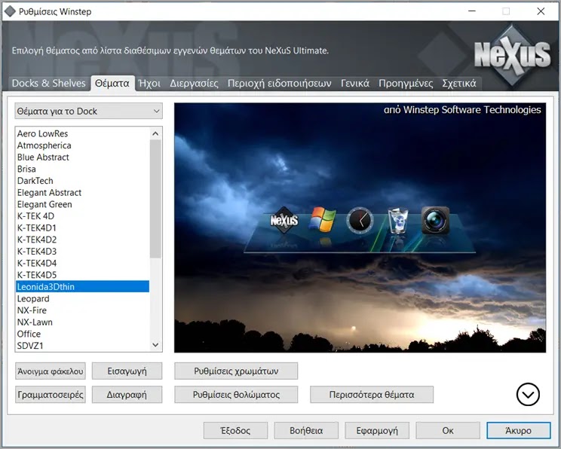Viewport: 561px width, 449px height.
Task: Click the highlighted Leonida3Dthin theme
Action: click(82, 287)
